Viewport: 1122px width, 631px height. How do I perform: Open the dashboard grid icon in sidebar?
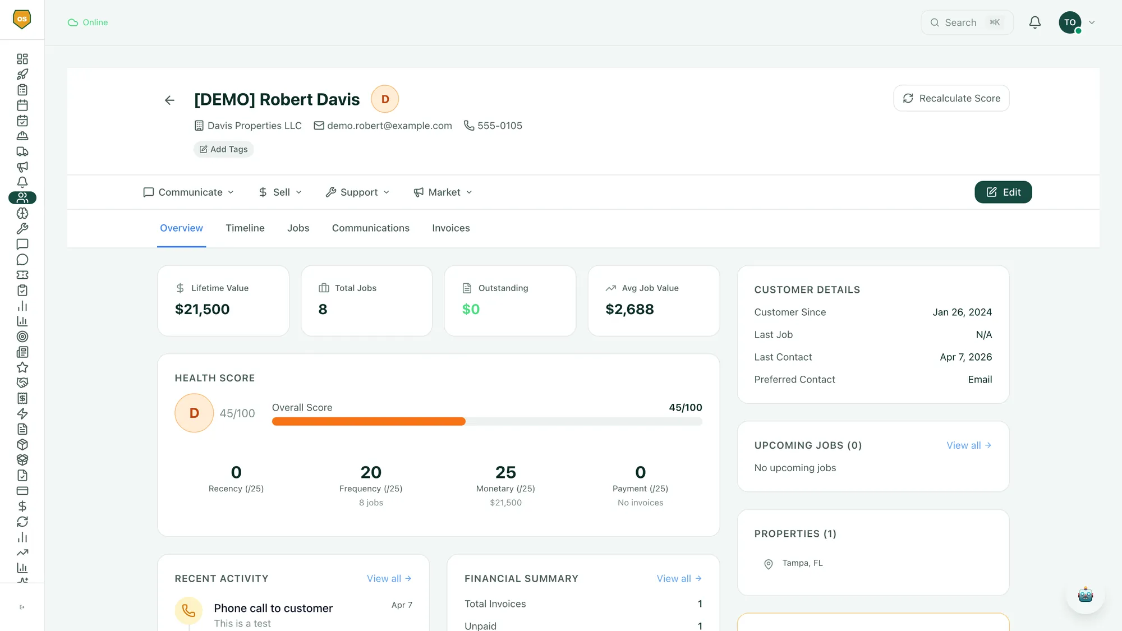tap(22, 59)
